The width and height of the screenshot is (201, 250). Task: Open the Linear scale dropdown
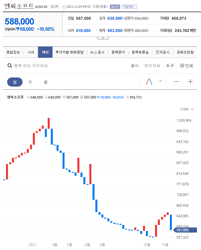186,109
